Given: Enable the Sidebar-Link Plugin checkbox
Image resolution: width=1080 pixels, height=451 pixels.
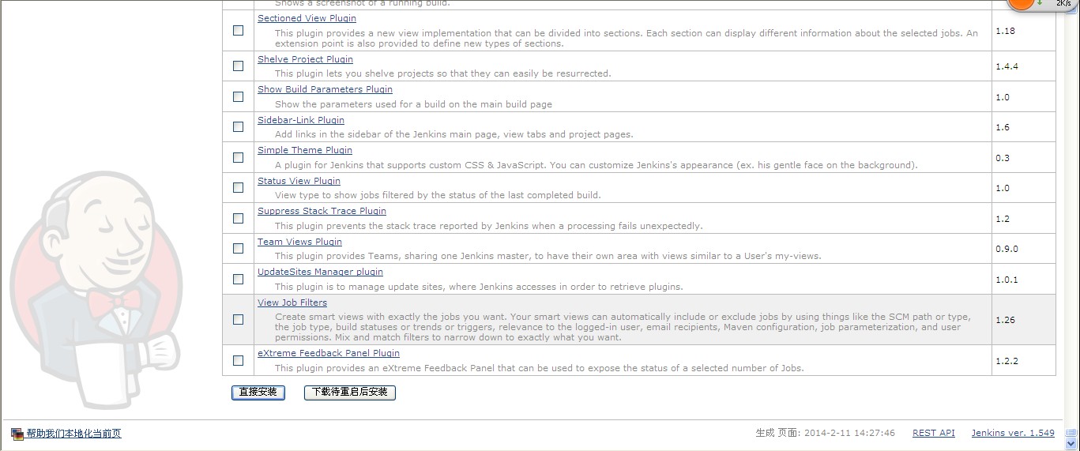Looking at the screenshot, I should click(238, 127).
